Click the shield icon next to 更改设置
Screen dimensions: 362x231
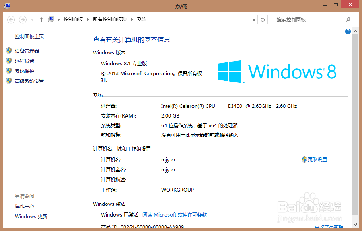pyautogui.click(x=304, y=159)
